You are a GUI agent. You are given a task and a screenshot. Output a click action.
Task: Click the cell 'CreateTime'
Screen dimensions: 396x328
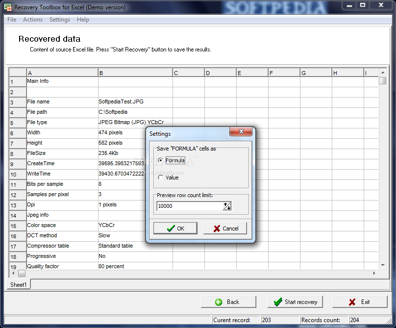[x=62, y=163]
